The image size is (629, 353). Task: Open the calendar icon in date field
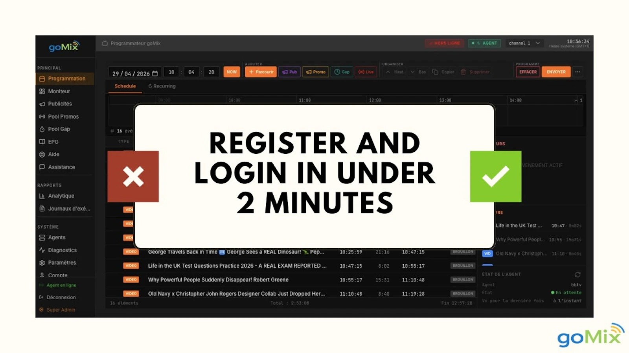point(155,73)
